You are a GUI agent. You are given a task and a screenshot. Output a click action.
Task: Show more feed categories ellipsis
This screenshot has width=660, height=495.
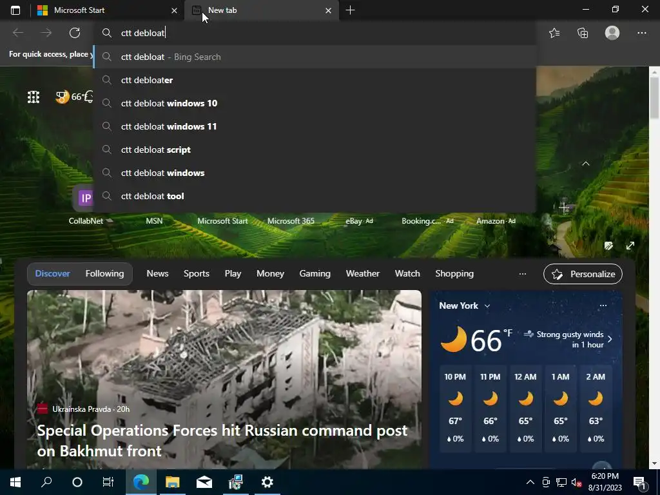(x=522, y=274)
